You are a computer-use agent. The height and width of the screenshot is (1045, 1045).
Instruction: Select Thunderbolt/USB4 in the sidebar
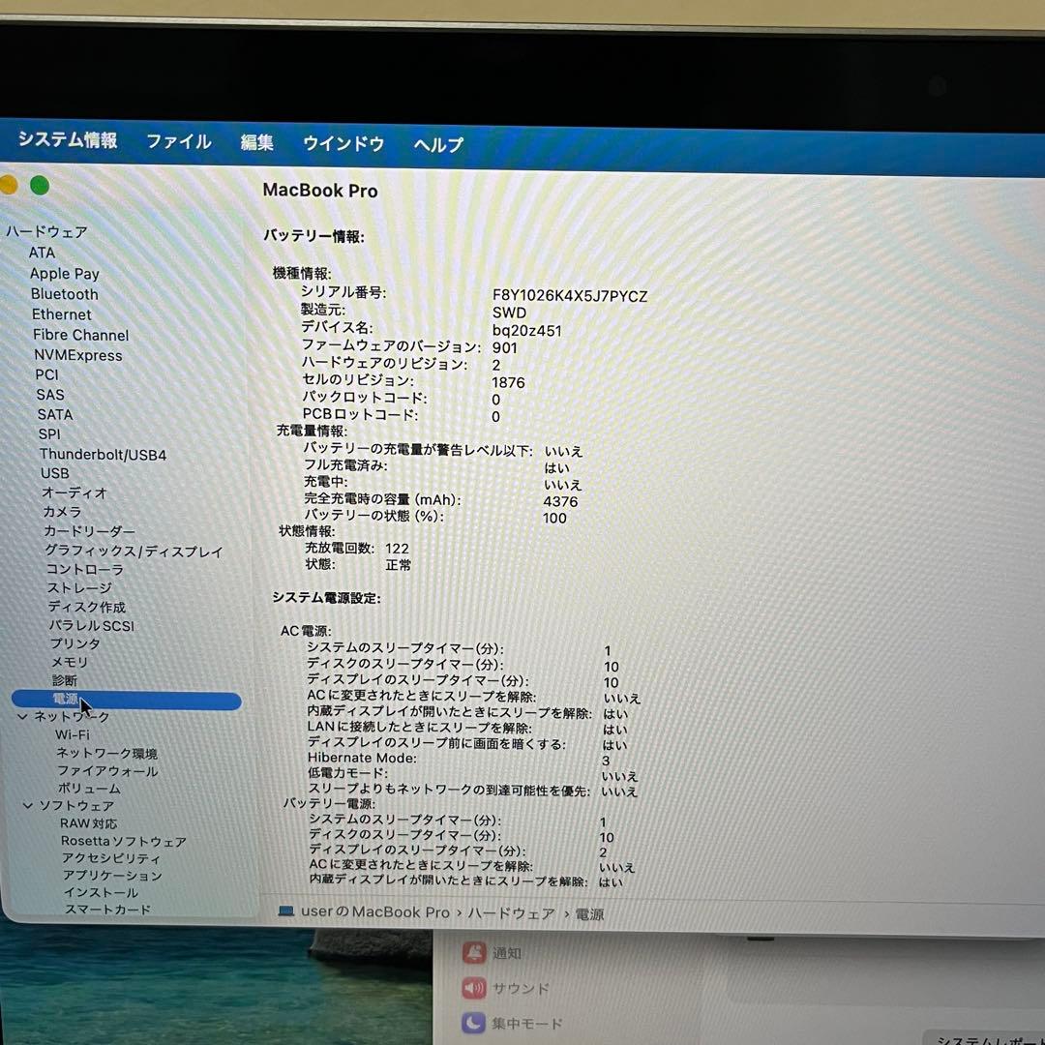[103, 455]
